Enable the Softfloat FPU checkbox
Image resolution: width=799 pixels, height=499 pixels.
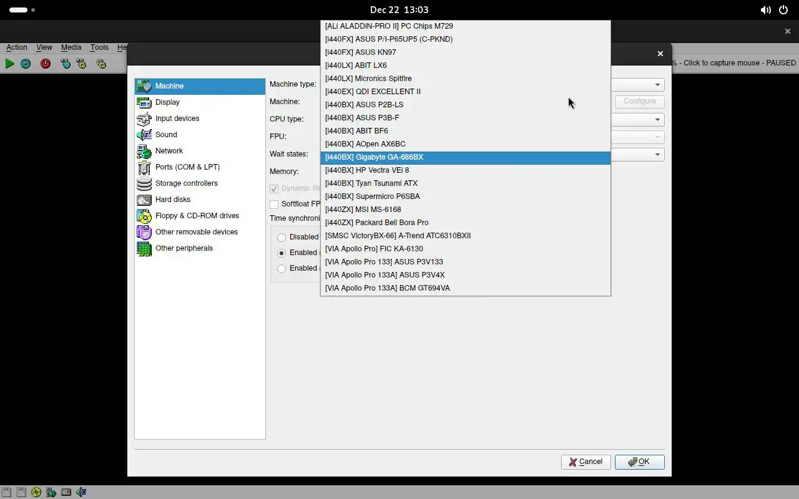tap(274, 204)
